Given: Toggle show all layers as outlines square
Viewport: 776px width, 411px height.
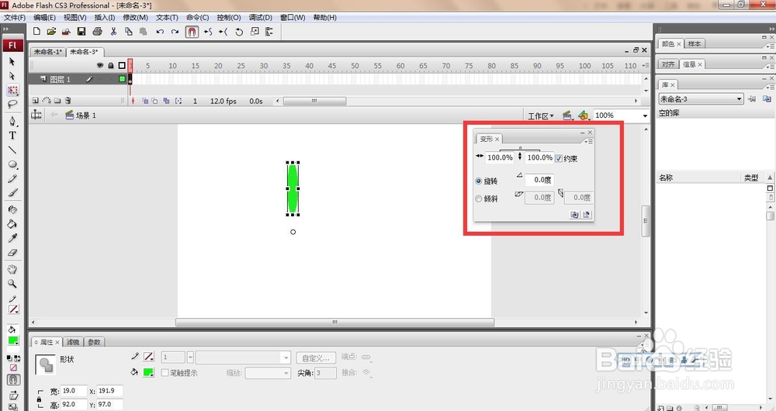Looking at the screenshot, I should 122,65.
